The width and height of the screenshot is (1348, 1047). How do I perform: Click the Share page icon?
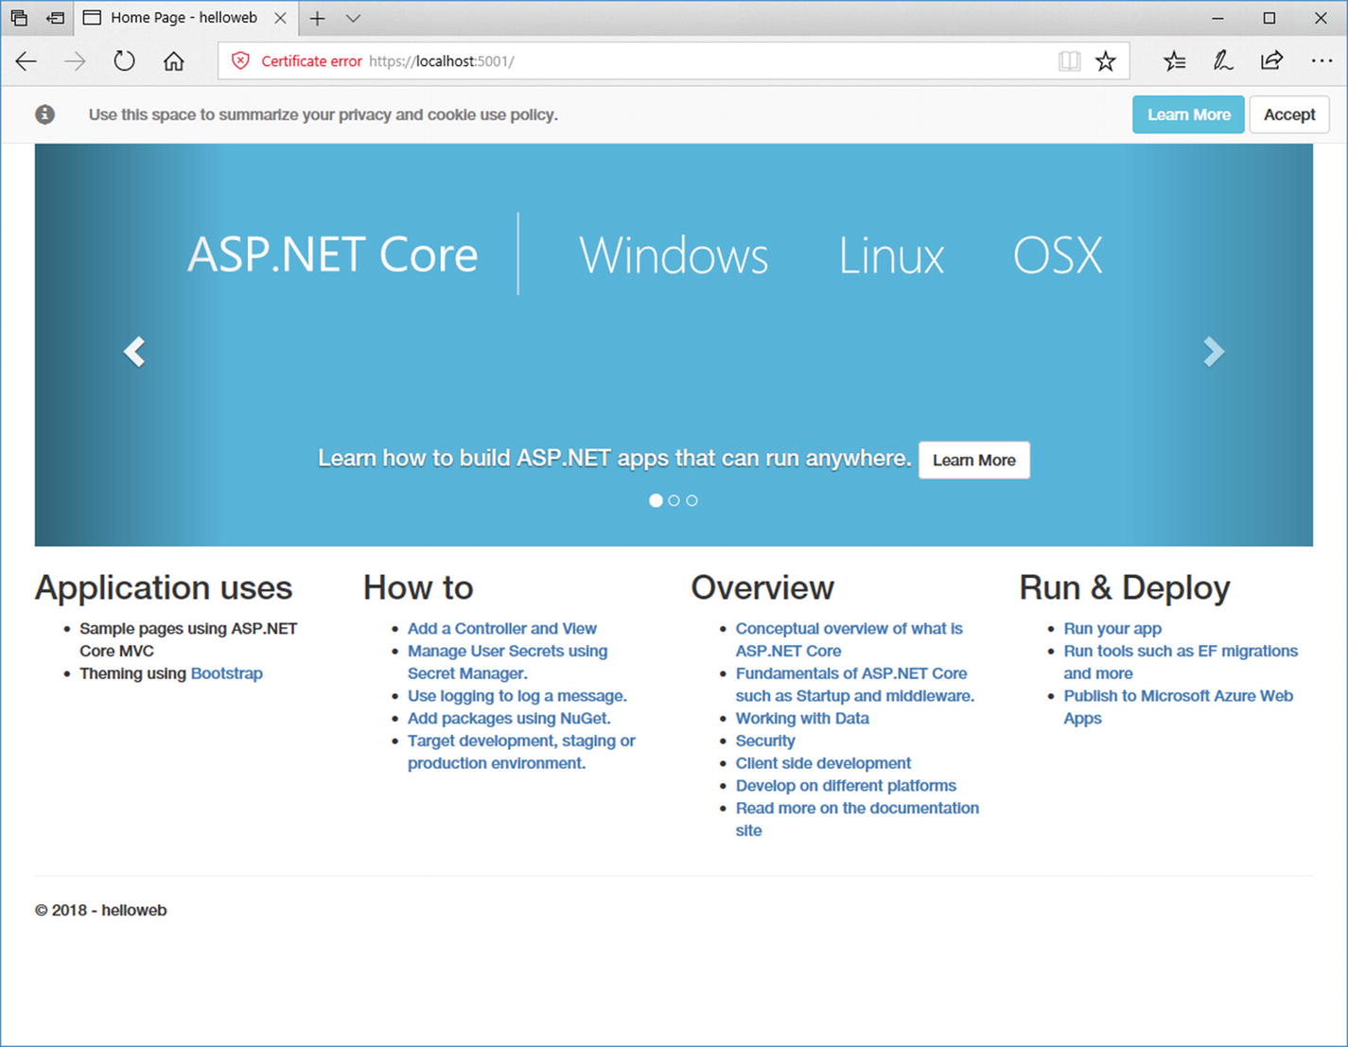[1271, 61]
